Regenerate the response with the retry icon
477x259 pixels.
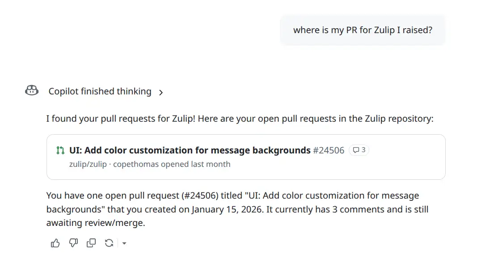109,243
